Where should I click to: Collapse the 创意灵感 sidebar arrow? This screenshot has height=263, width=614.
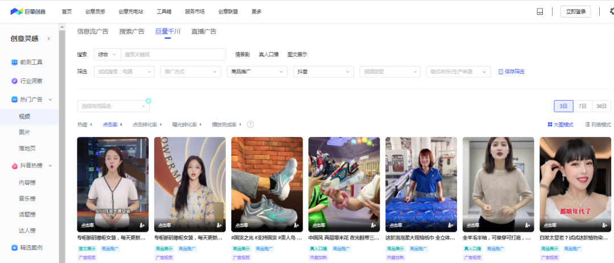[x=48, y=39]
